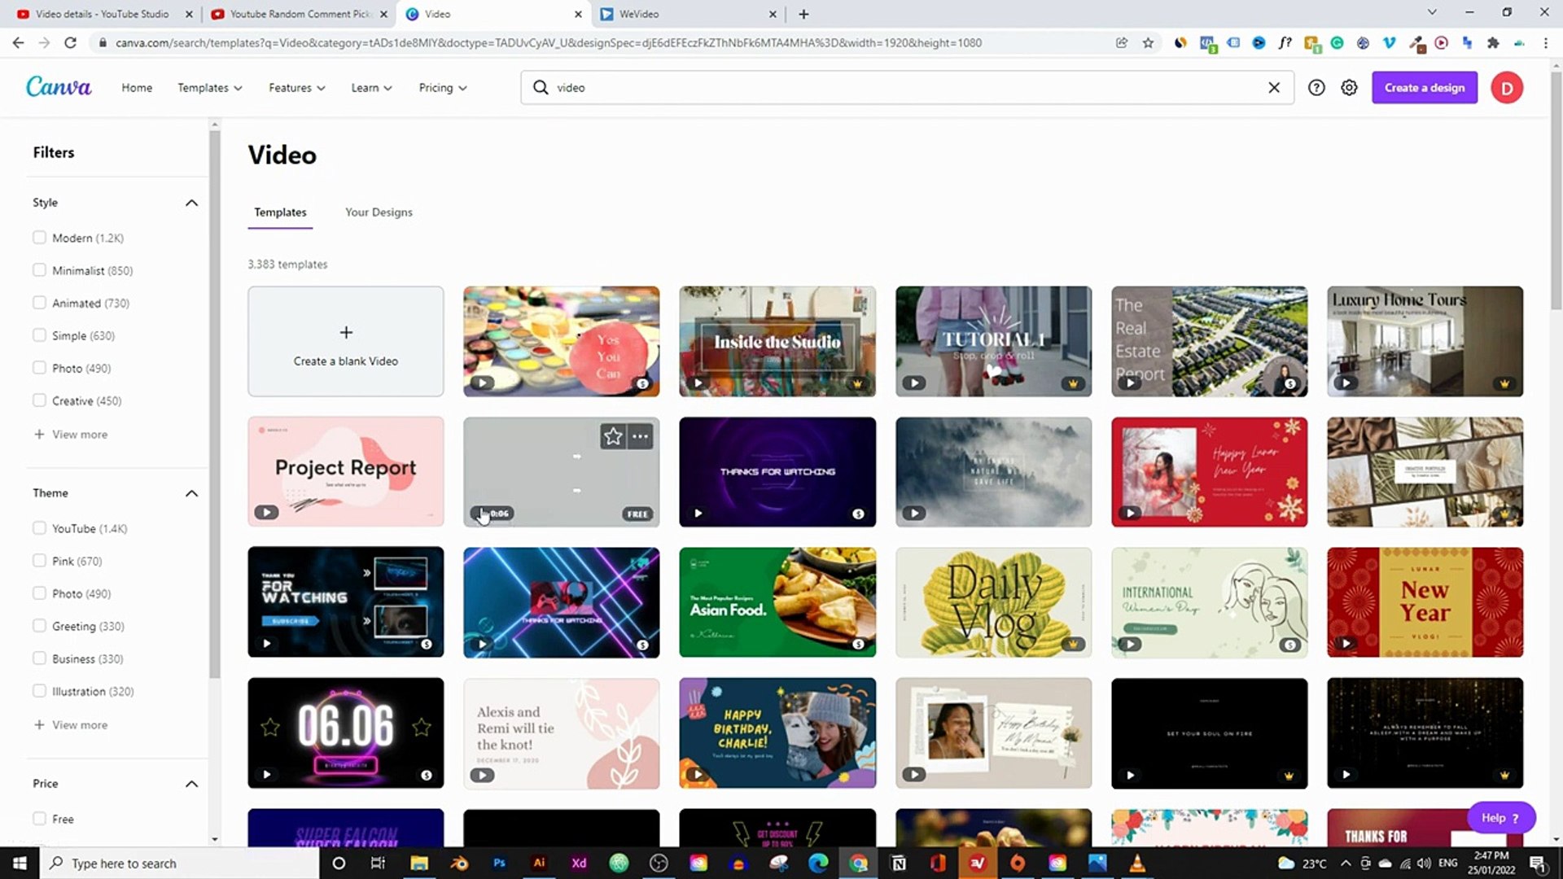Screen dimensions: 1563x879
Task: Clear the video search with the X icon
Action: click(1274, 87)
